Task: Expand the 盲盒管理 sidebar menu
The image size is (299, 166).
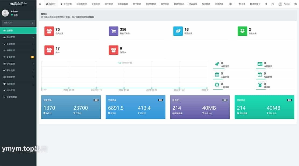Action: [18, 44]
